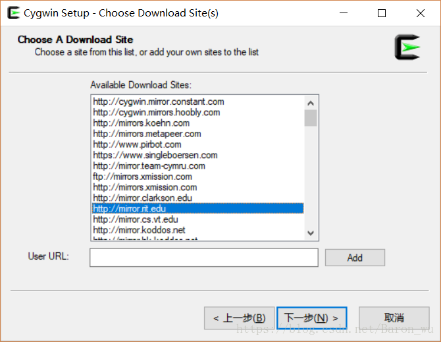Click the site list scroll down arrow
The height and width of the screenshot is (342, 441).
click(311, 233)
